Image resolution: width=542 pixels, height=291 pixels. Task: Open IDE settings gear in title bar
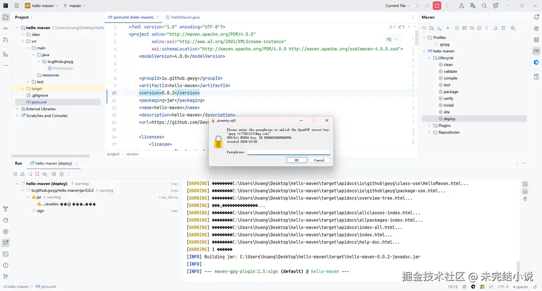click(x=495, y=5)
